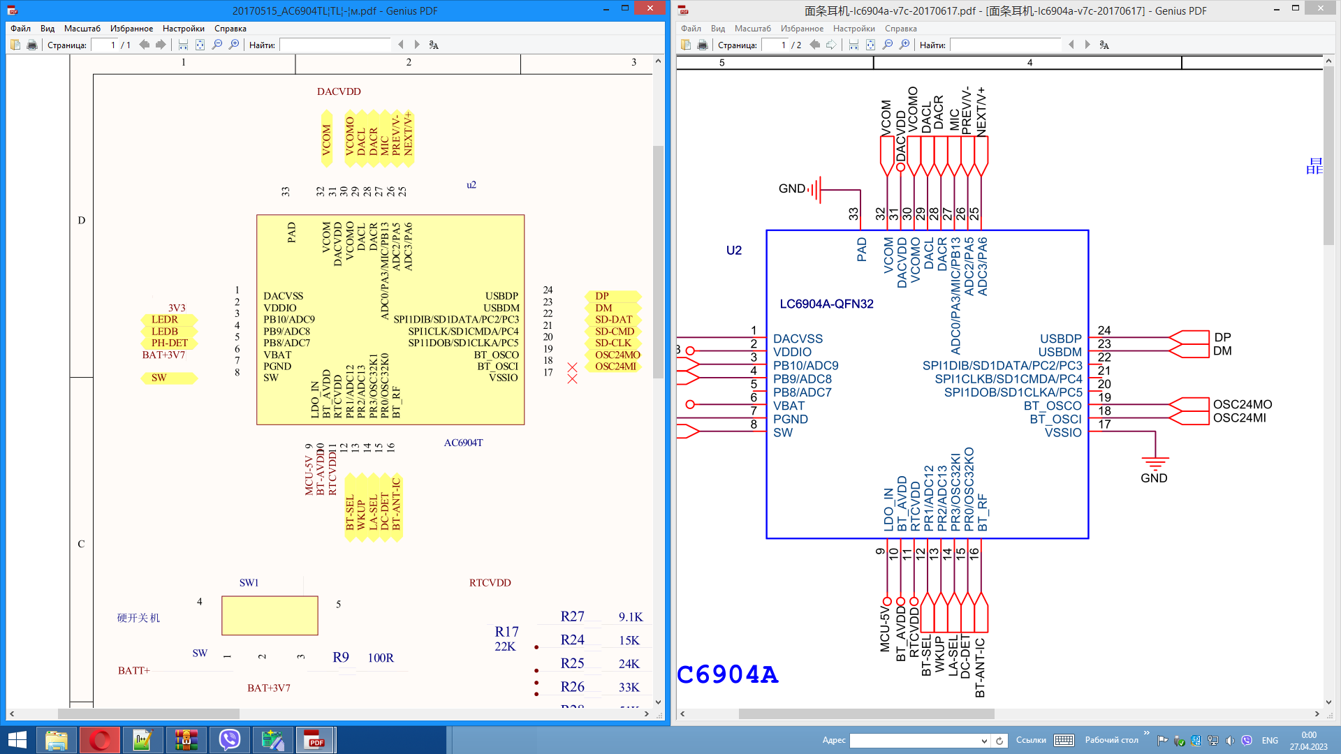Open Масштаб menu in right window
Image resolution: width=1341 pixels, height=754 pixels.
click(x=753, y=29)
